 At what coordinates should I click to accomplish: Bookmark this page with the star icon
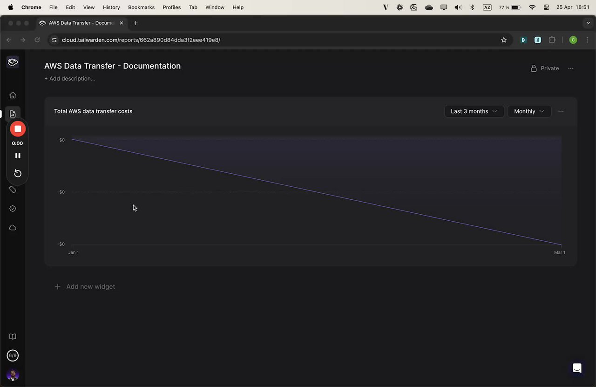click(504, 40)
